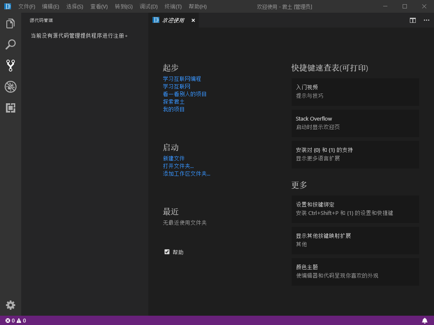
Task: Open notifications bell in status bar
Action: (x=425, y=321)
